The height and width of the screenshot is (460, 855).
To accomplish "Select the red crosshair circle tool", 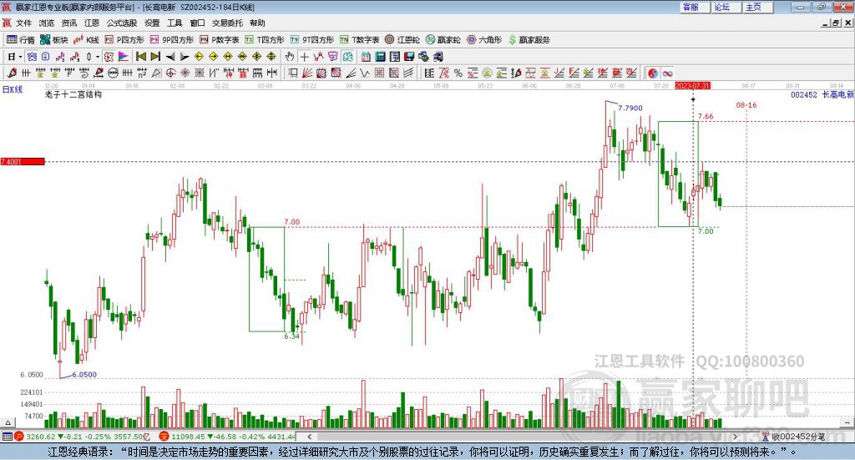I will click(x=170, y=73).
